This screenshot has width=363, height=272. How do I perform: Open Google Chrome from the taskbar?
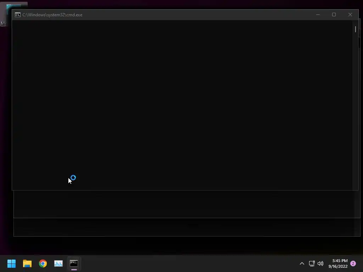[x=43, y=263]
